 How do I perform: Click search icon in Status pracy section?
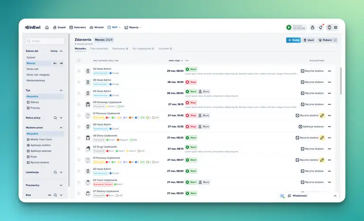55,118
